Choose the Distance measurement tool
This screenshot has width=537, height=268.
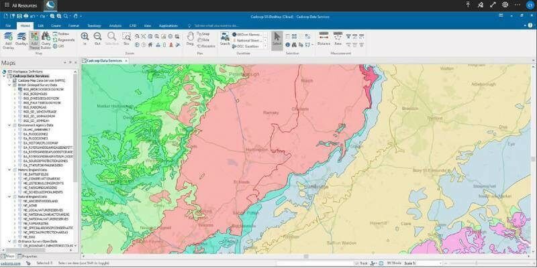coord(324,38)
